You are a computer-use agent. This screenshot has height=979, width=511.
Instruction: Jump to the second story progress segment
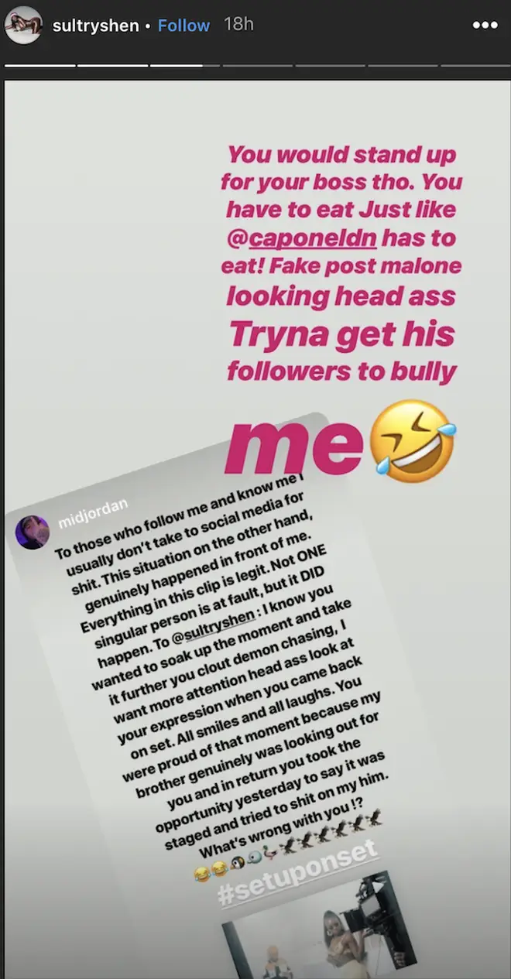pos(112,66)
